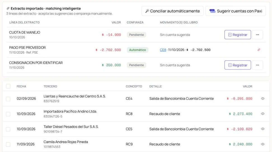Click Importadora Pacífico Andino Ltda. name
This screenshot has height=152, width=272.
click(x=70, y=111)
